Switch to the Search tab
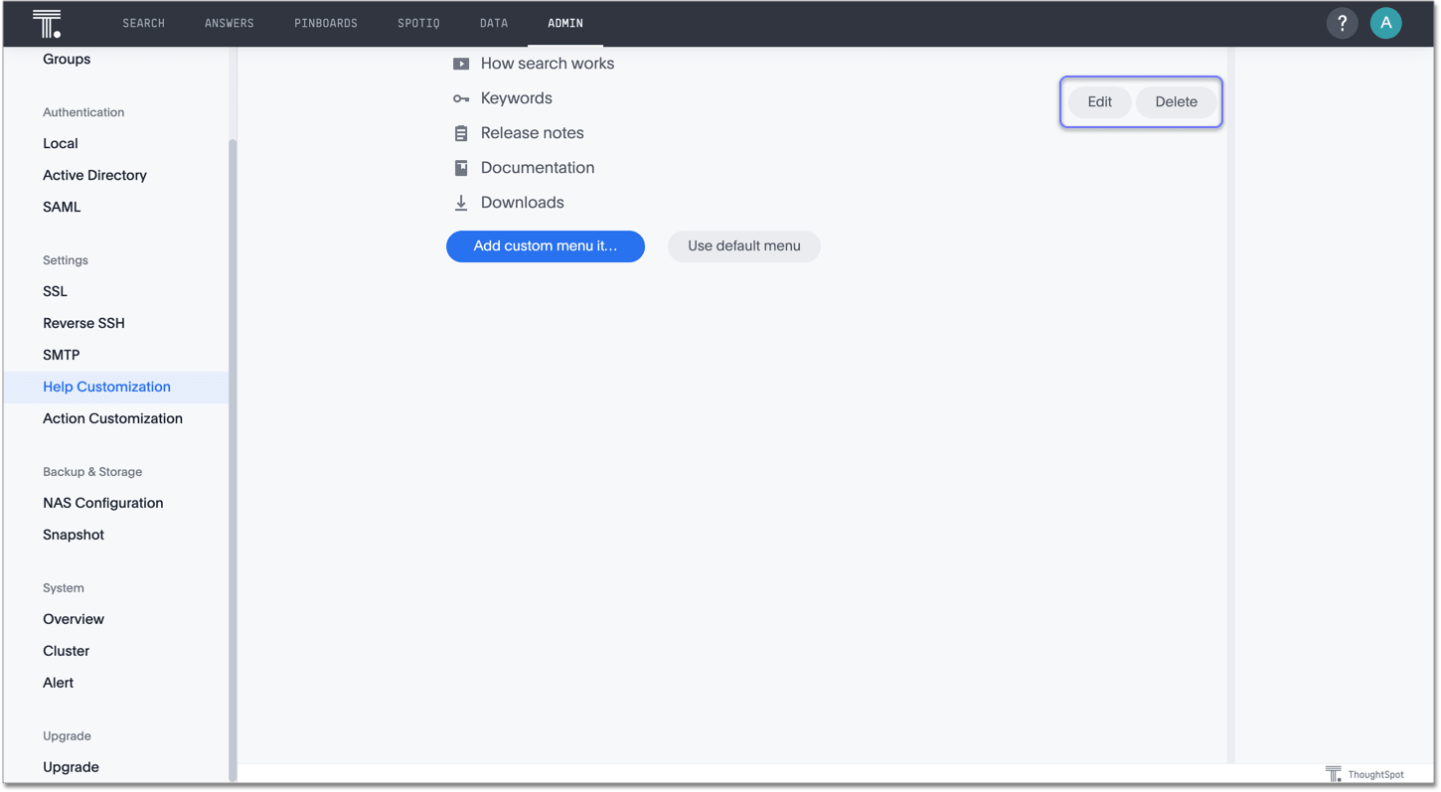The height and width of the screenshot is (792, 1441). (144, 23)
